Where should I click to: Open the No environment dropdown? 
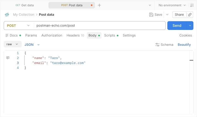pos(172,5)
